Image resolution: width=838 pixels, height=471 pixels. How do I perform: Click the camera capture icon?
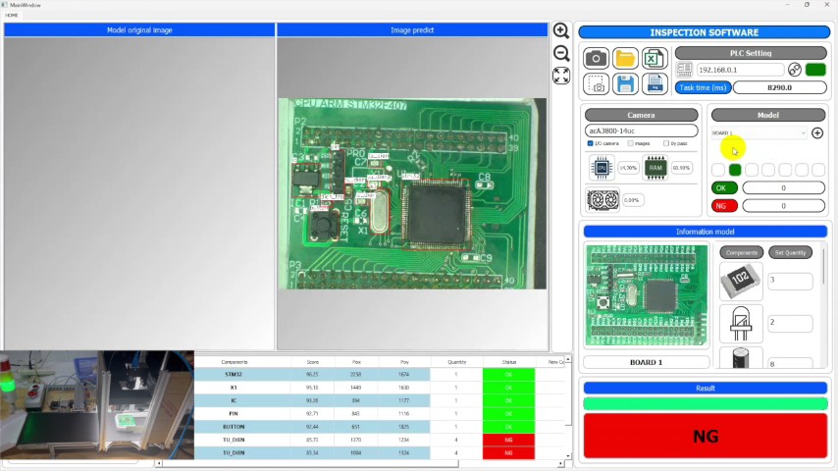596,58
